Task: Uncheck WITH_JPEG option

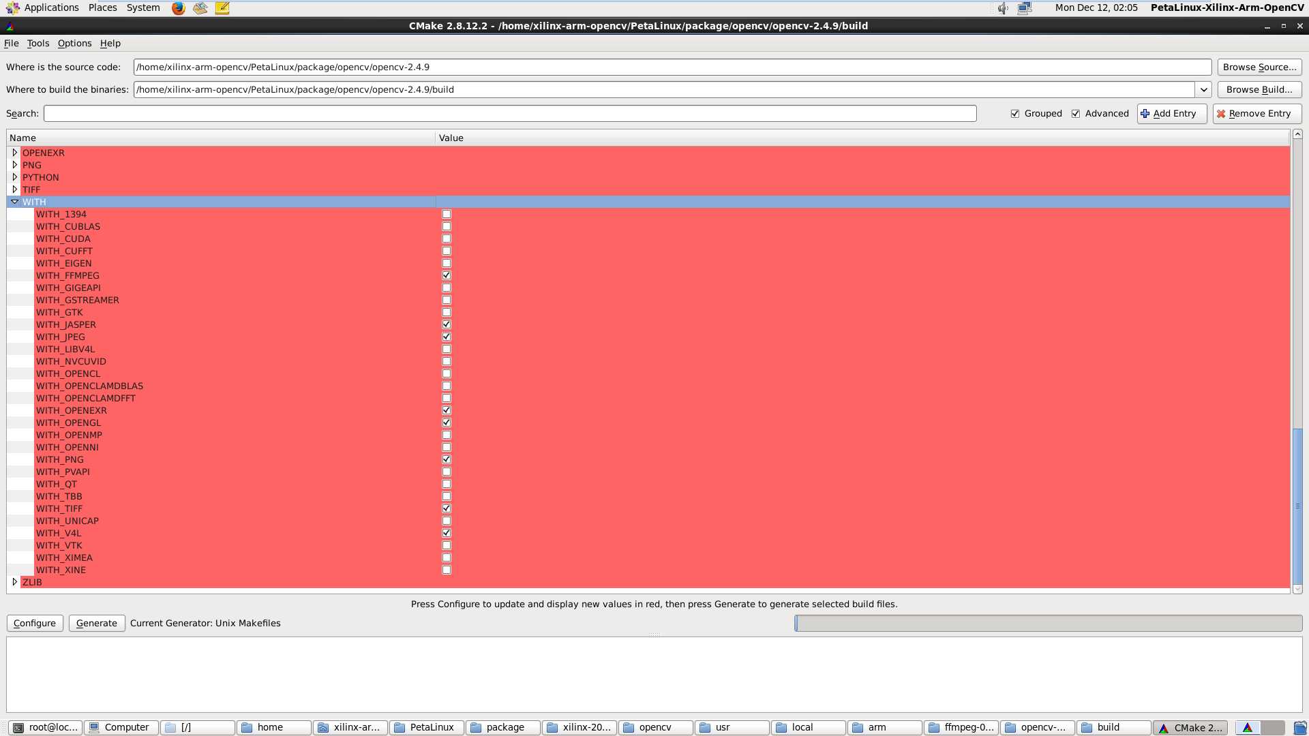Action: click(447, 337)
